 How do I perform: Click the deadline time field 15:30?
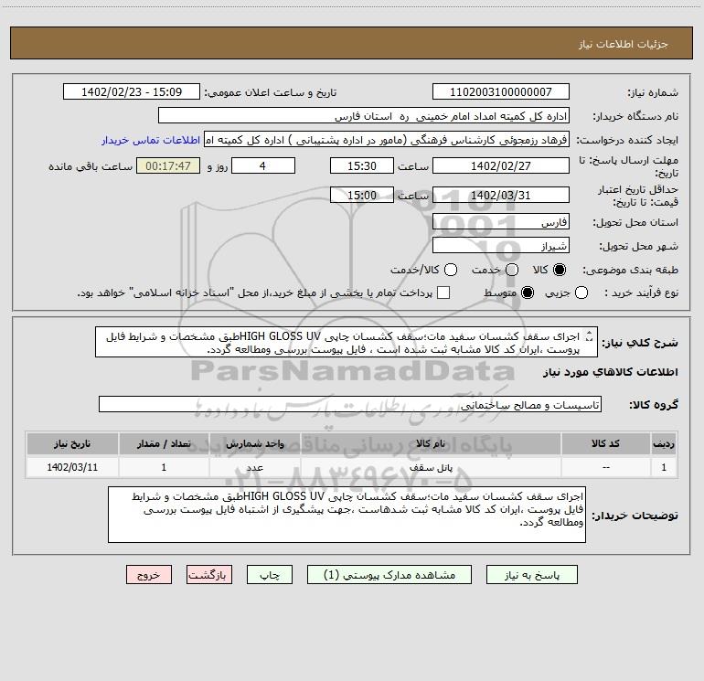(x=362, y=165)
